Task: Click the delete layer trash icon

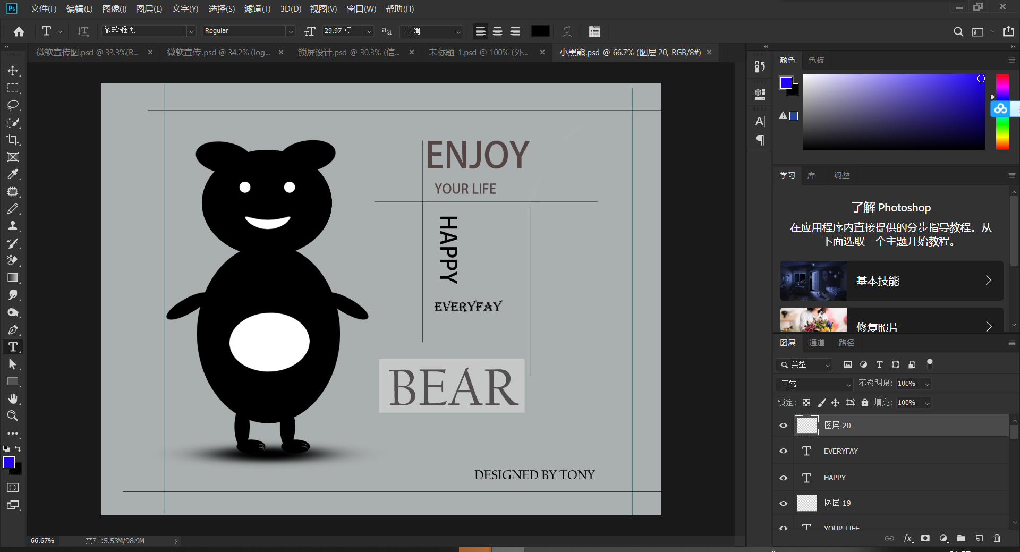Action: (x=997, y=538)
